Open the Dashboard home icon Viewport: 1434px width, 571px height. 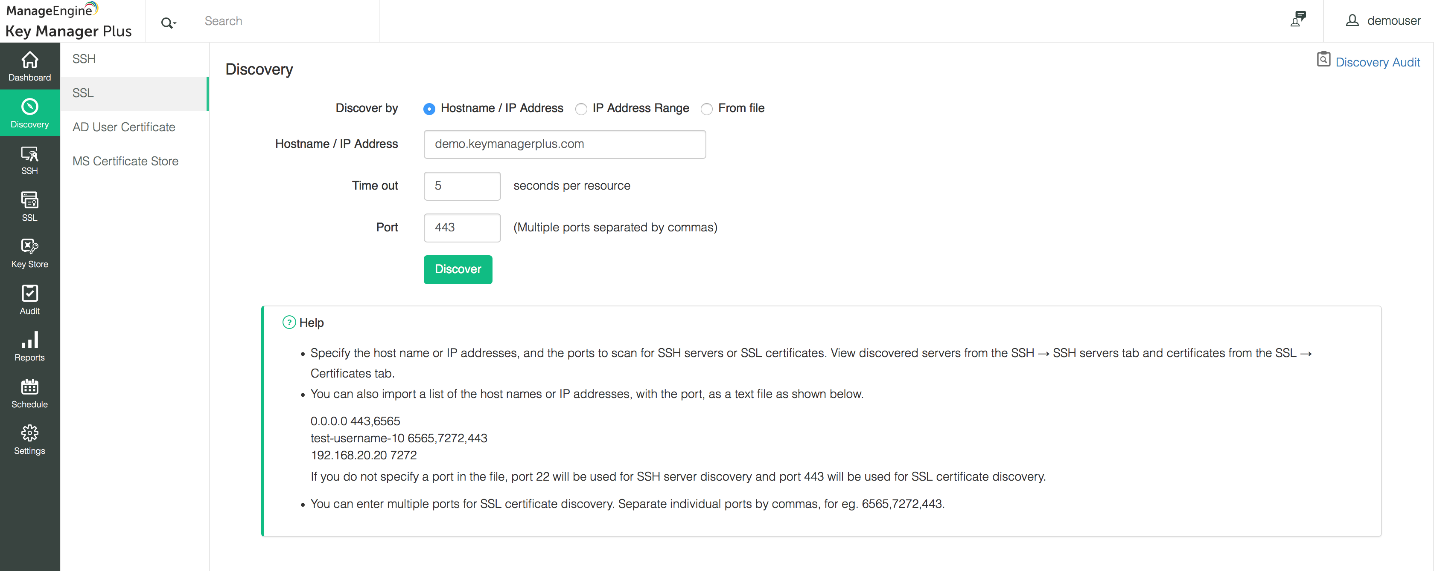coord(29,66)
